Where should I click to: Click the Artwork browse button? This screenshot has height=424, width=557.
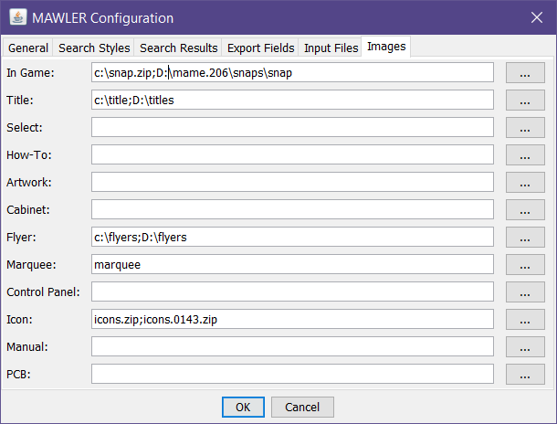[x=524, y=183]
